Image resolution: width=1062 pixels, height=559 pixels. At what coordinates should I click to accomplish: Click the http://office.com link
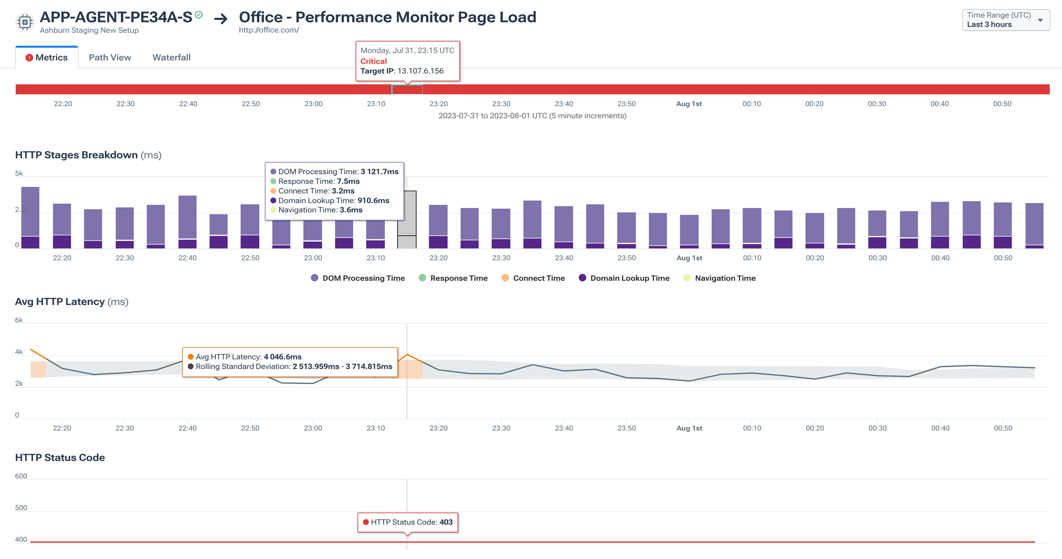[269, 30]
